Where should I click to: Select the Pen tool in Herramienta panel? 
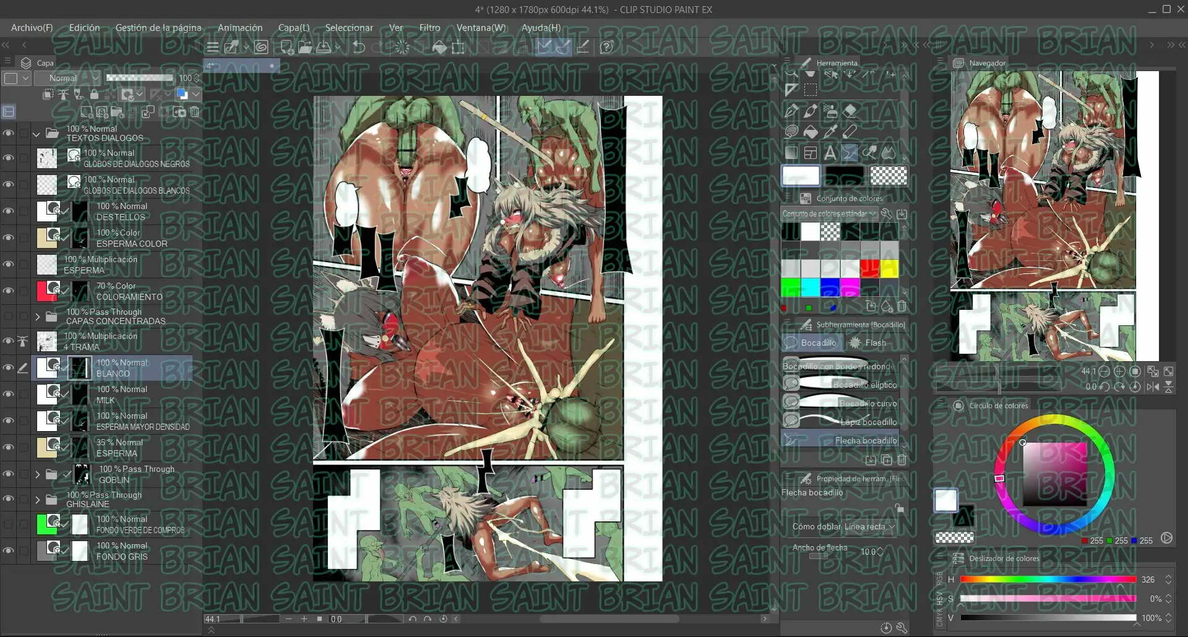791,111
